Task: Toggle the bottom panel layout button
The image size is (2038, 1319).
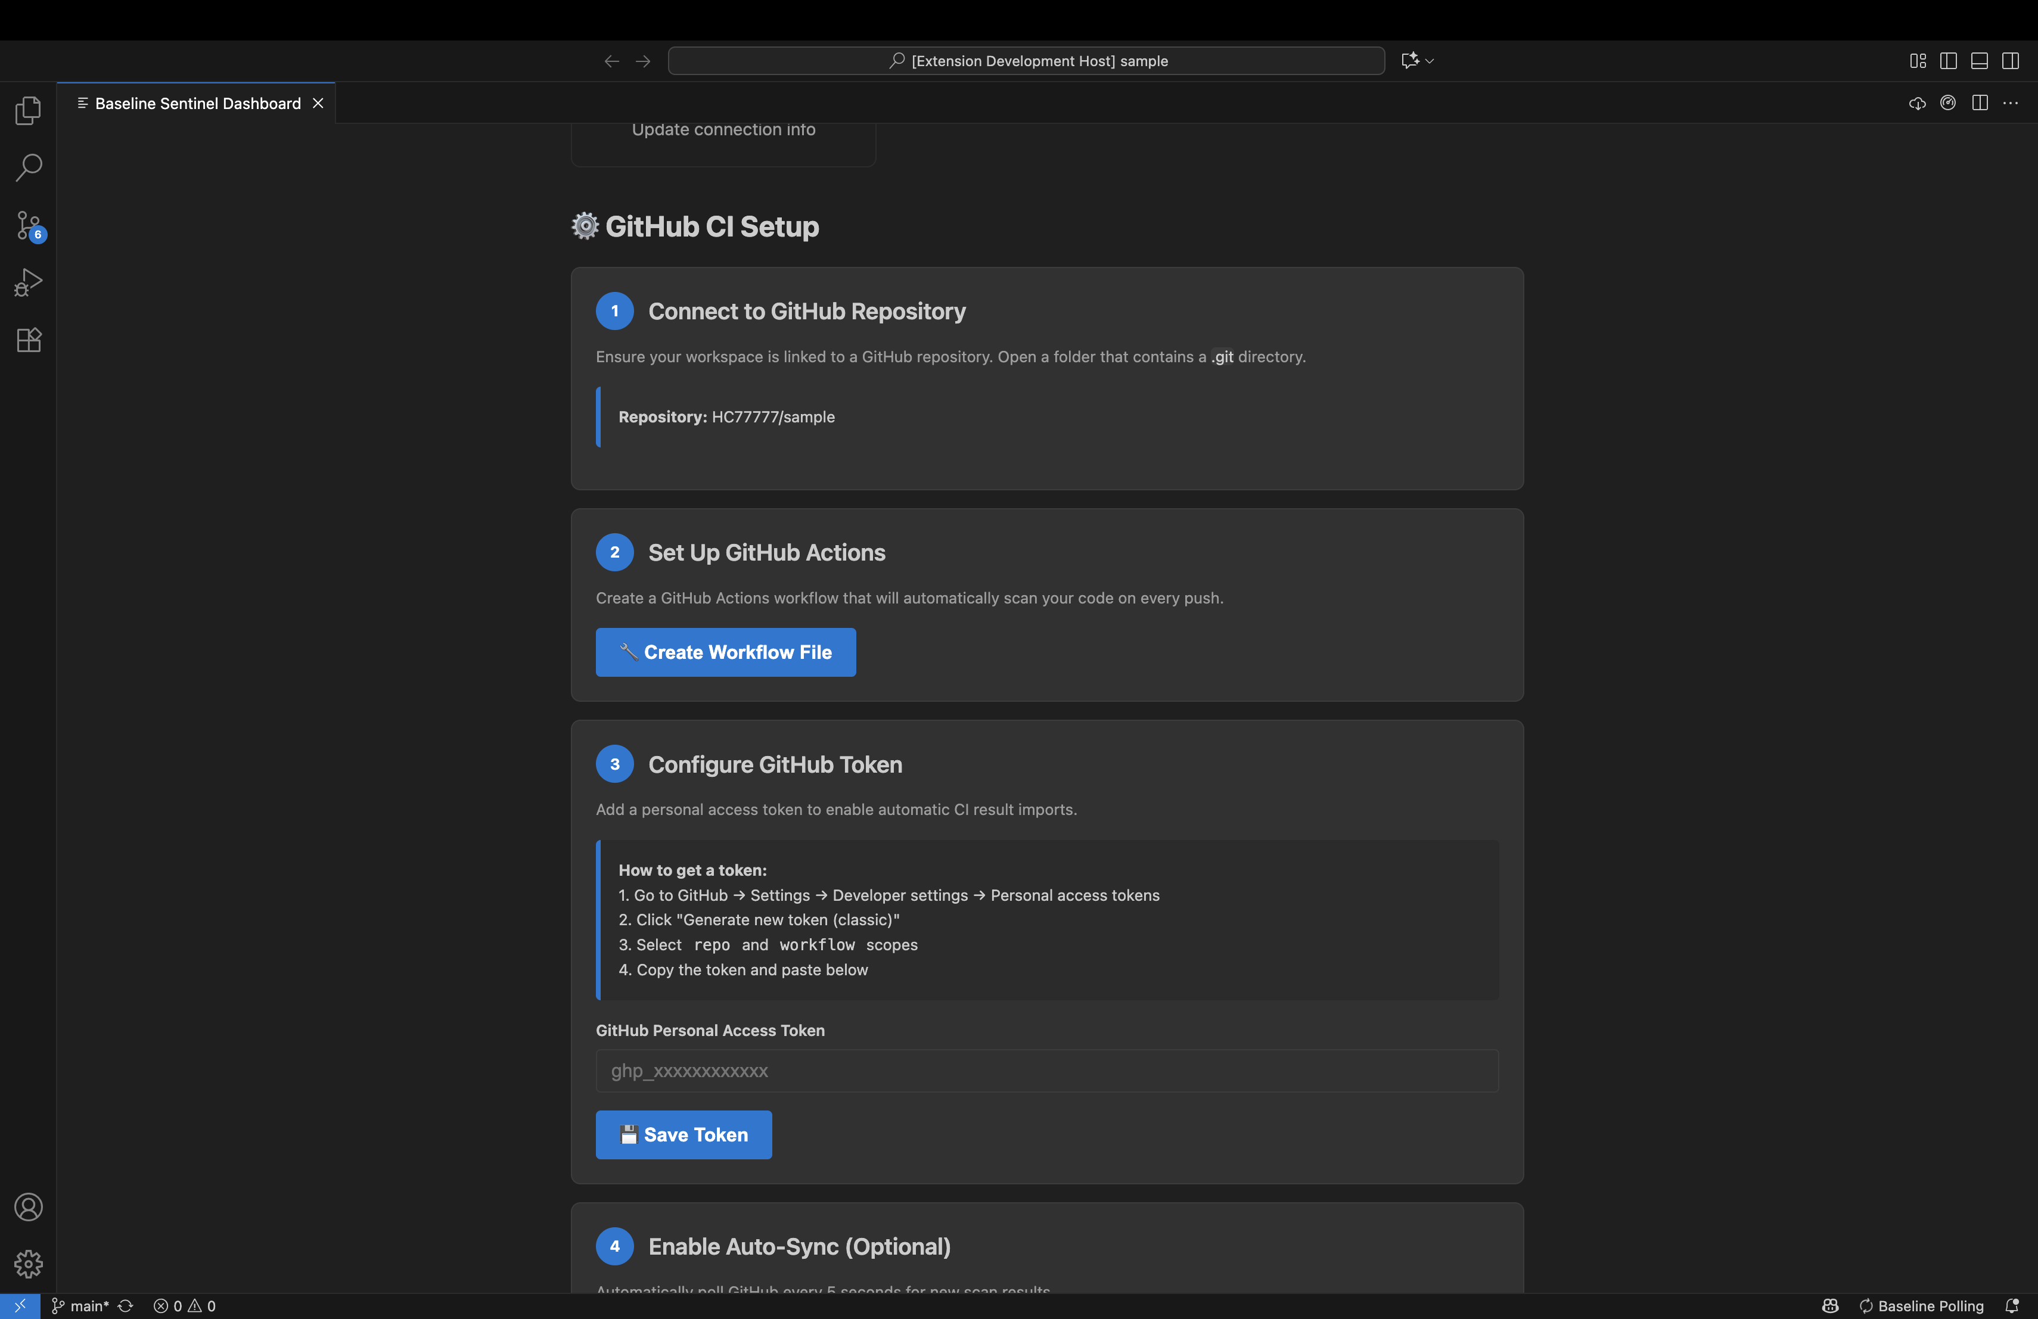Action: (x=1979, y=61)
